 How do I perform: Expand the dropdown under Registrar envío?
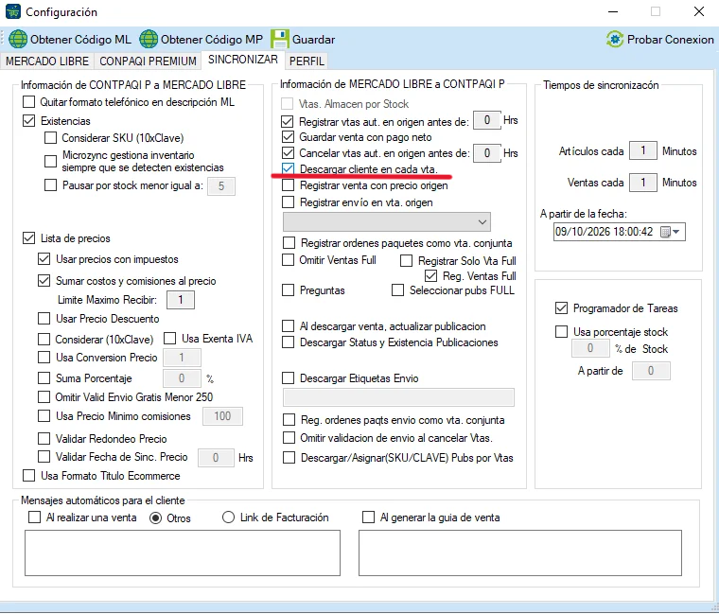[387, 222]
